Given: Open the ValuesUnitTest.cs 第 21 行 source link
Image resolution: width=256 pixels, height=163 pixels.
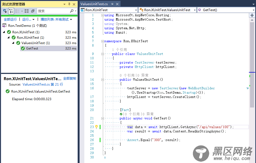Looking at the screenshot, I should point(43,84).
